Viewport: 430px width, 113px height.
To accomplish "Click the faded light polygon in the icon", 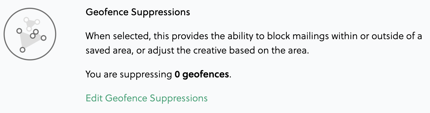I will 31,24.
